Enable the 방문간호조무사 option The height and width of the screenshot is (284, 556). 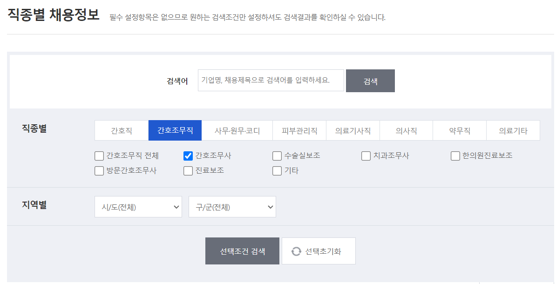[99, 170]
